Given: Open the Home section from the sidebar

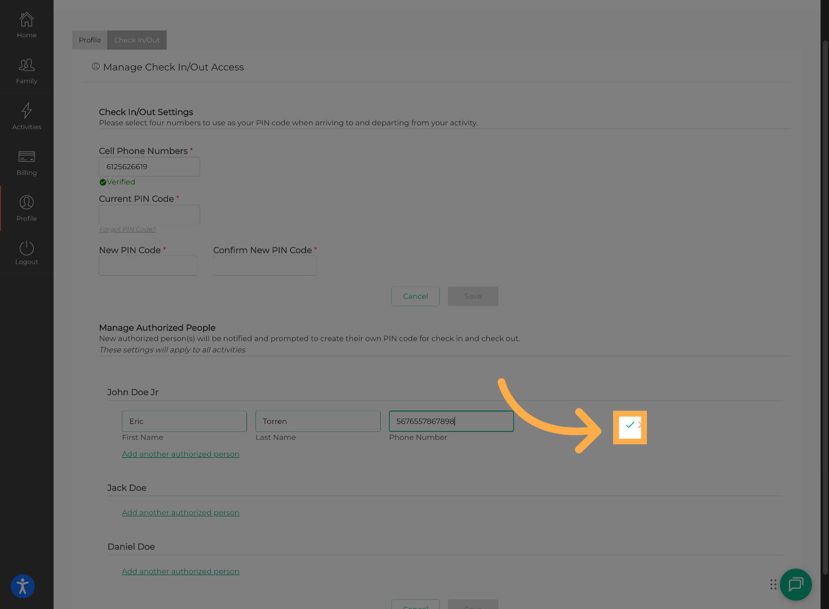Looking at the screenshot, I should pos(27,24).
